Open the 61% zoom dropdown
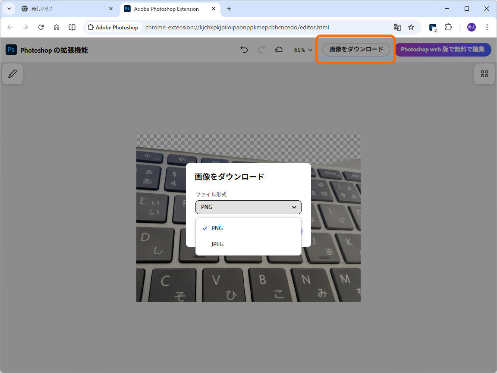Viewport: 497px width, 373px height. tap(302, 49)
